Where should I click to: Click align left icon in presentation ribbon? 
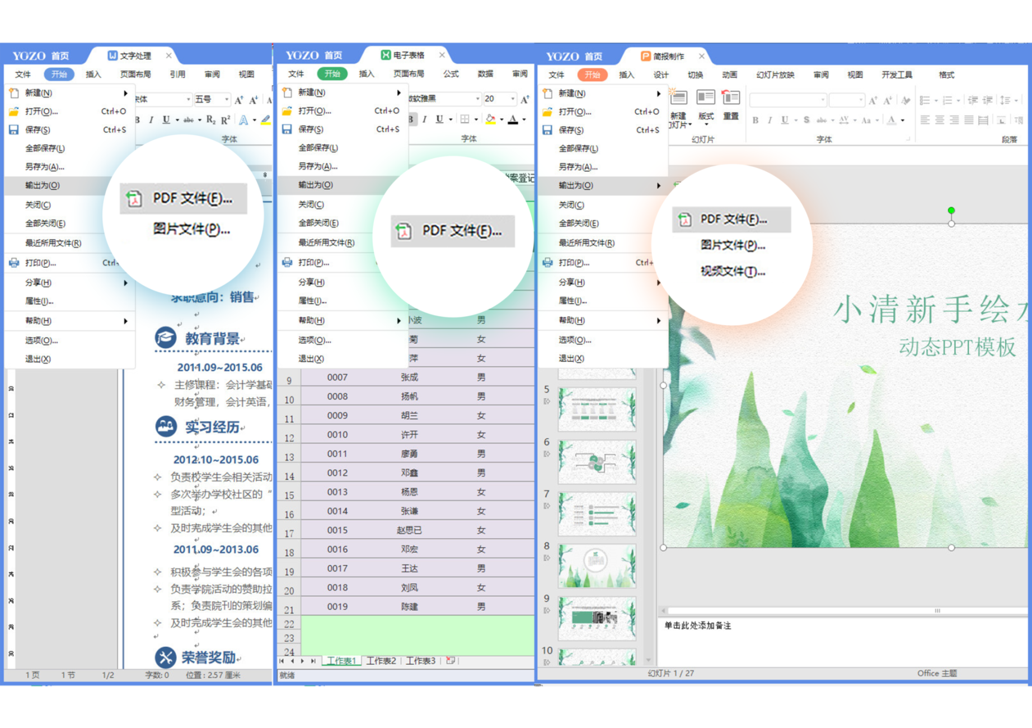pyautogui.click(x=925, y=120)
